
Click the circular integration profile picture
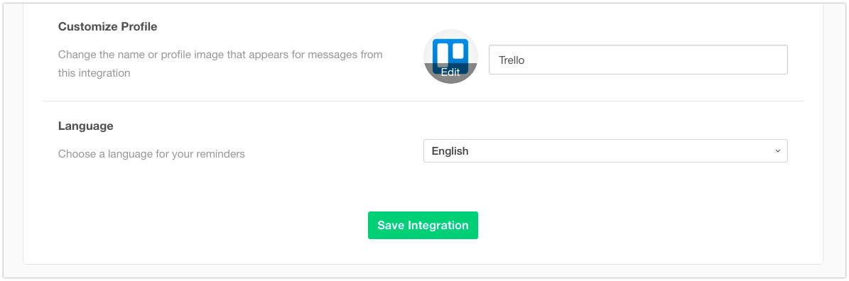pyautogui.click(x=450, y=56)
